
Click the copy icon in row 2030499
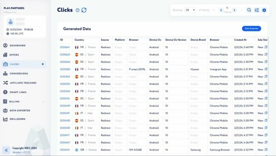266,106
